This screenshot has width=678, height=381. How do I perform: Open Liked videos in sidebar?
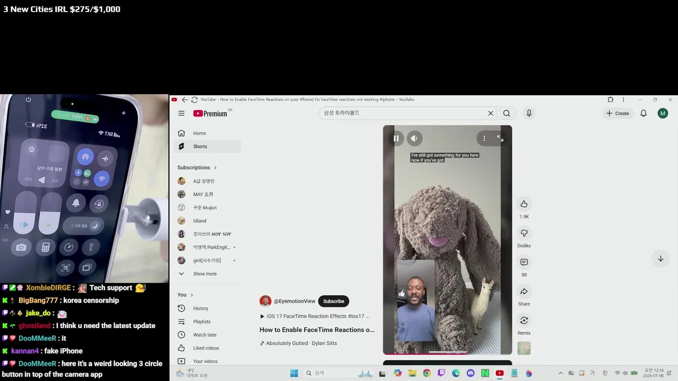pos(208,348)
